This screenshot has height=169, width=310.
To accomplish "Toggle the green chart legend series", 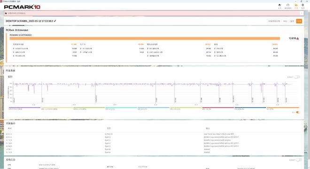I will [x=89, y=108].
